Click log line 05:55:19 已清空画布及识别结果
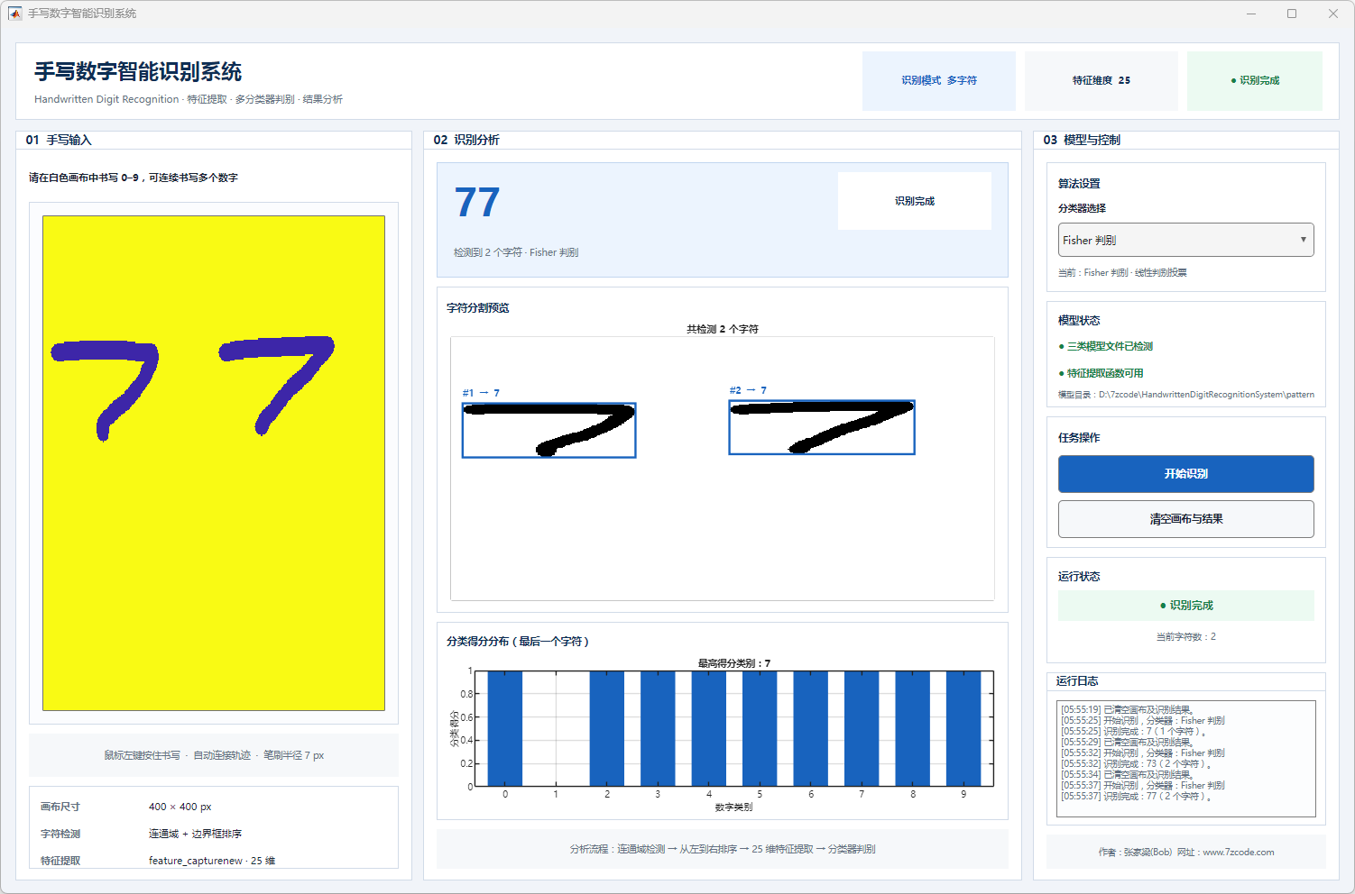Image resolution: width=1355 pixels, height=894 pixels. point(1128,710)
